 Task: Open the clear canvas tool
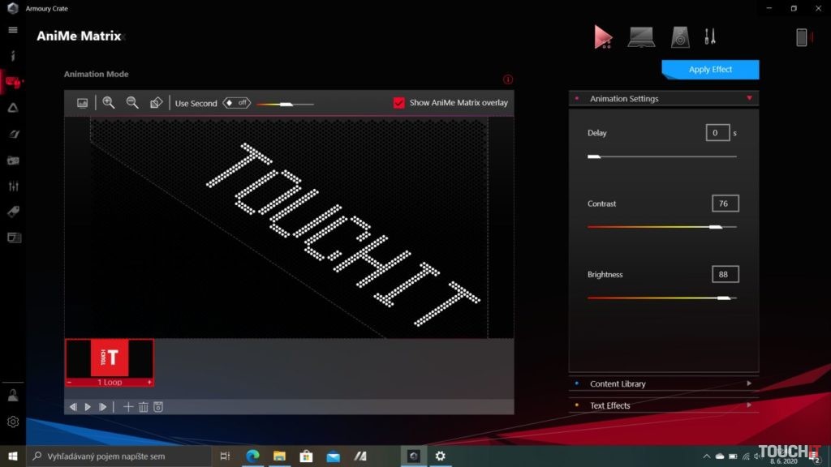156,103
